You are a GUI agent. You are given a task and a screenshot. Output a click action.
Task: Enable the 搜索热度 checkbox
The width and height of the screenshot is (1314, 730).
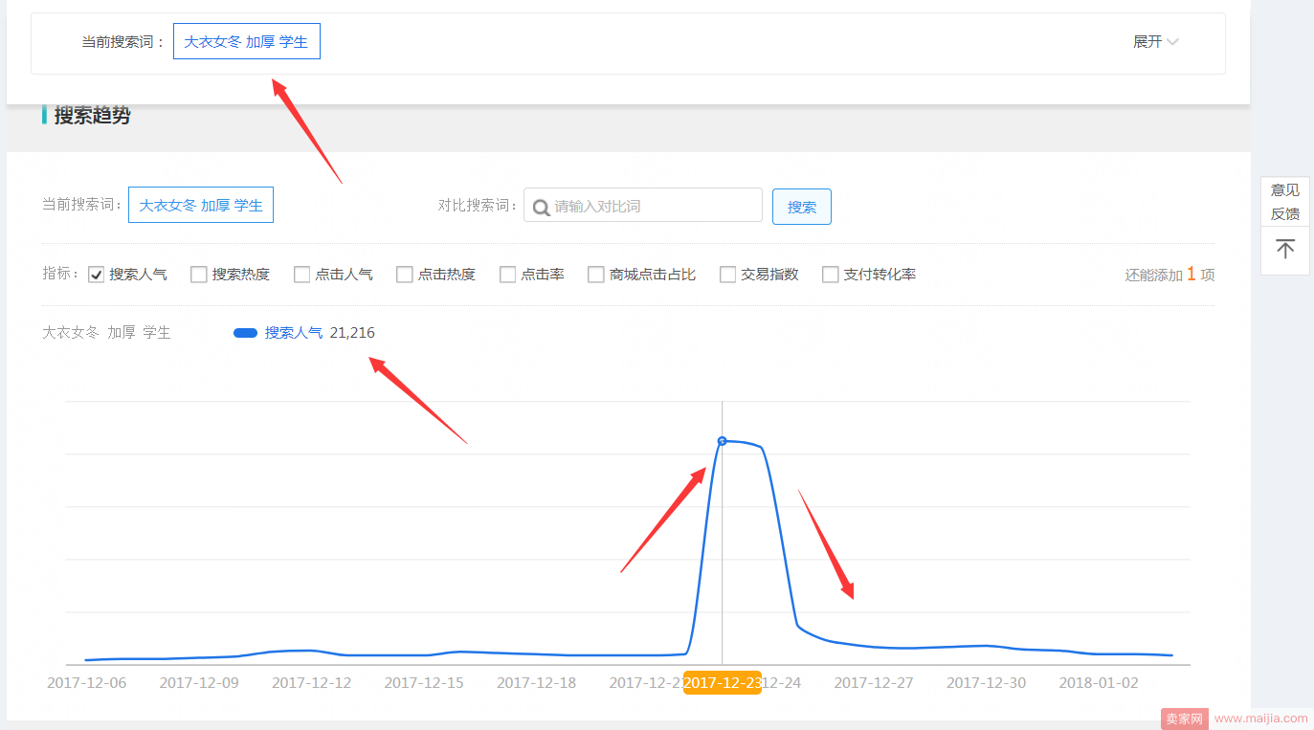click(x=198, y=275)
